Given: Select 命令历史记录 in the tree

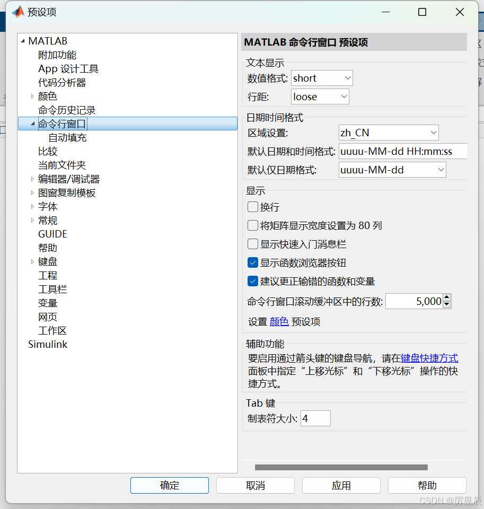Looking at the screenshot, I should point(67,110).
